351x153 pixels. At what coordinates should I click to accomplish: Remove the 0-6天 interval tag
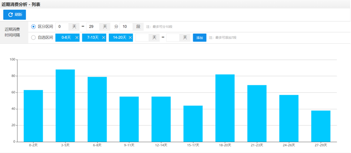(77, 38)
